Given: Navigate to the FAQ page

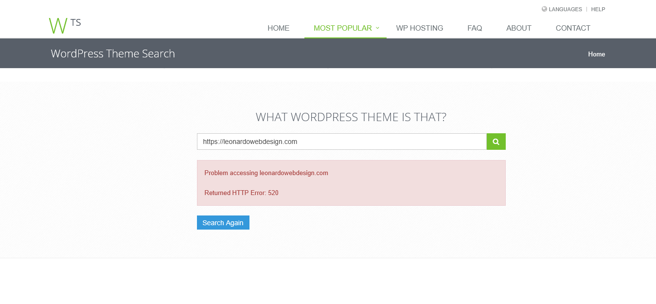Looking at the screenshot, I should [474, 28].
